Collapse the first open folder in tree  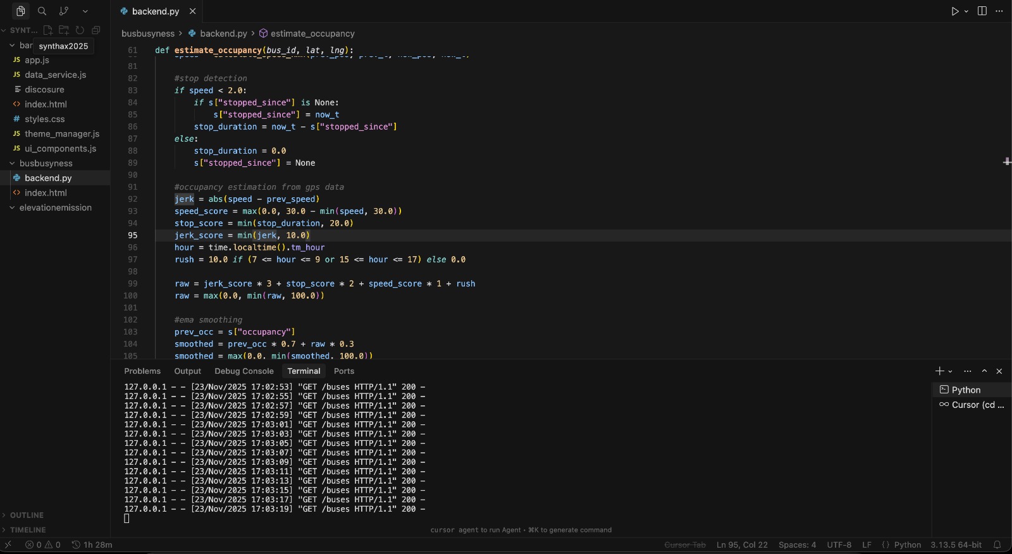12,45
